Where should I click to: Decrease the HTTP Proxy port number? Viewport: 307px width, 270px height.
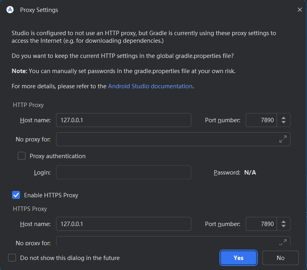(284, 123)
